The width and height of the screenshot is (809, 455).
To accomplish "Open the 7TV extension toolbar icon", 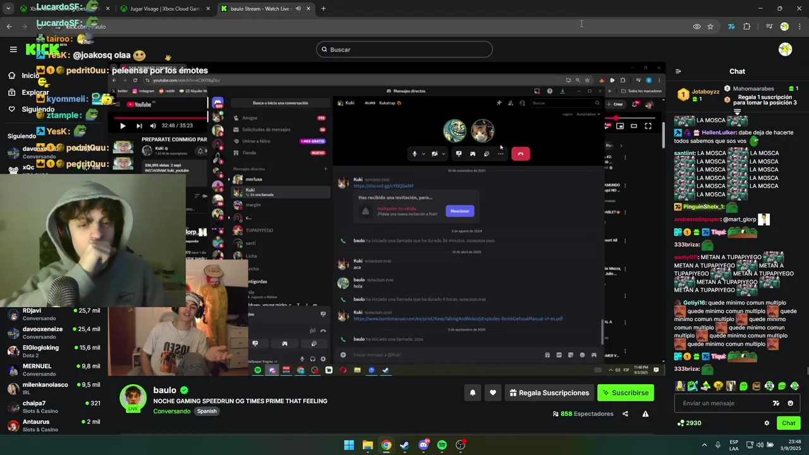I will [x=731, y=27].
